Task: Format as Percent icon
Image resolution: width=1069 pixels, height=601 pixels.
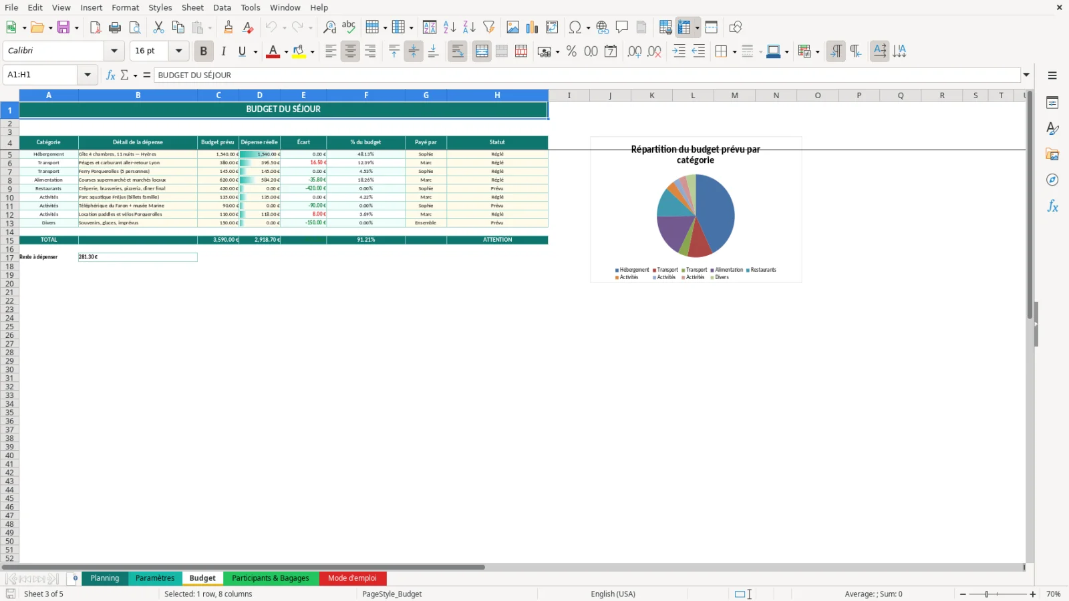Action: (571, 51)
